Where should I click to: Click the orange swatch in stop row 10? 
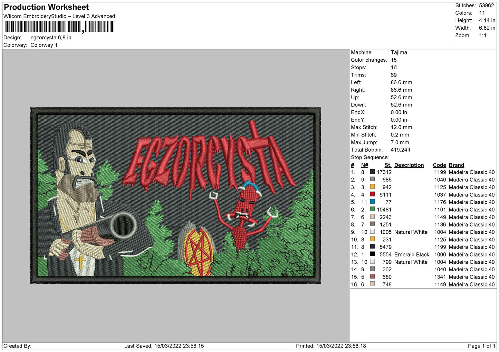point(372,239)
